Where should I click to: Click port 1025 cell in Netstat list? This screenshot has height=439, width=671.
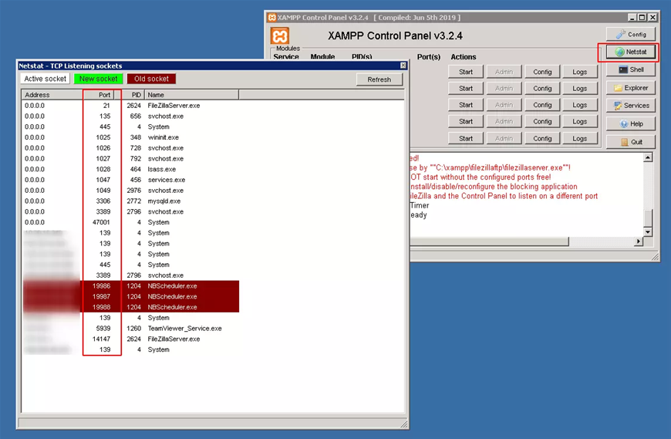(103, 137)
